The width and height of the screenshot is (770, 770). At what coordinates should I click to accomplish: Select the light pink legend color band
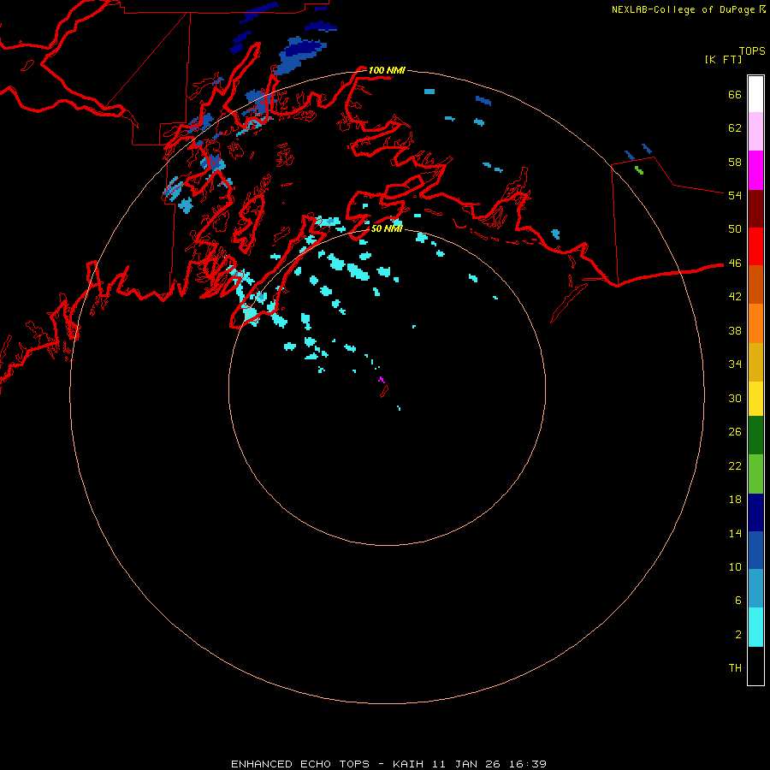pyautogui.click(x=755, y=132)
